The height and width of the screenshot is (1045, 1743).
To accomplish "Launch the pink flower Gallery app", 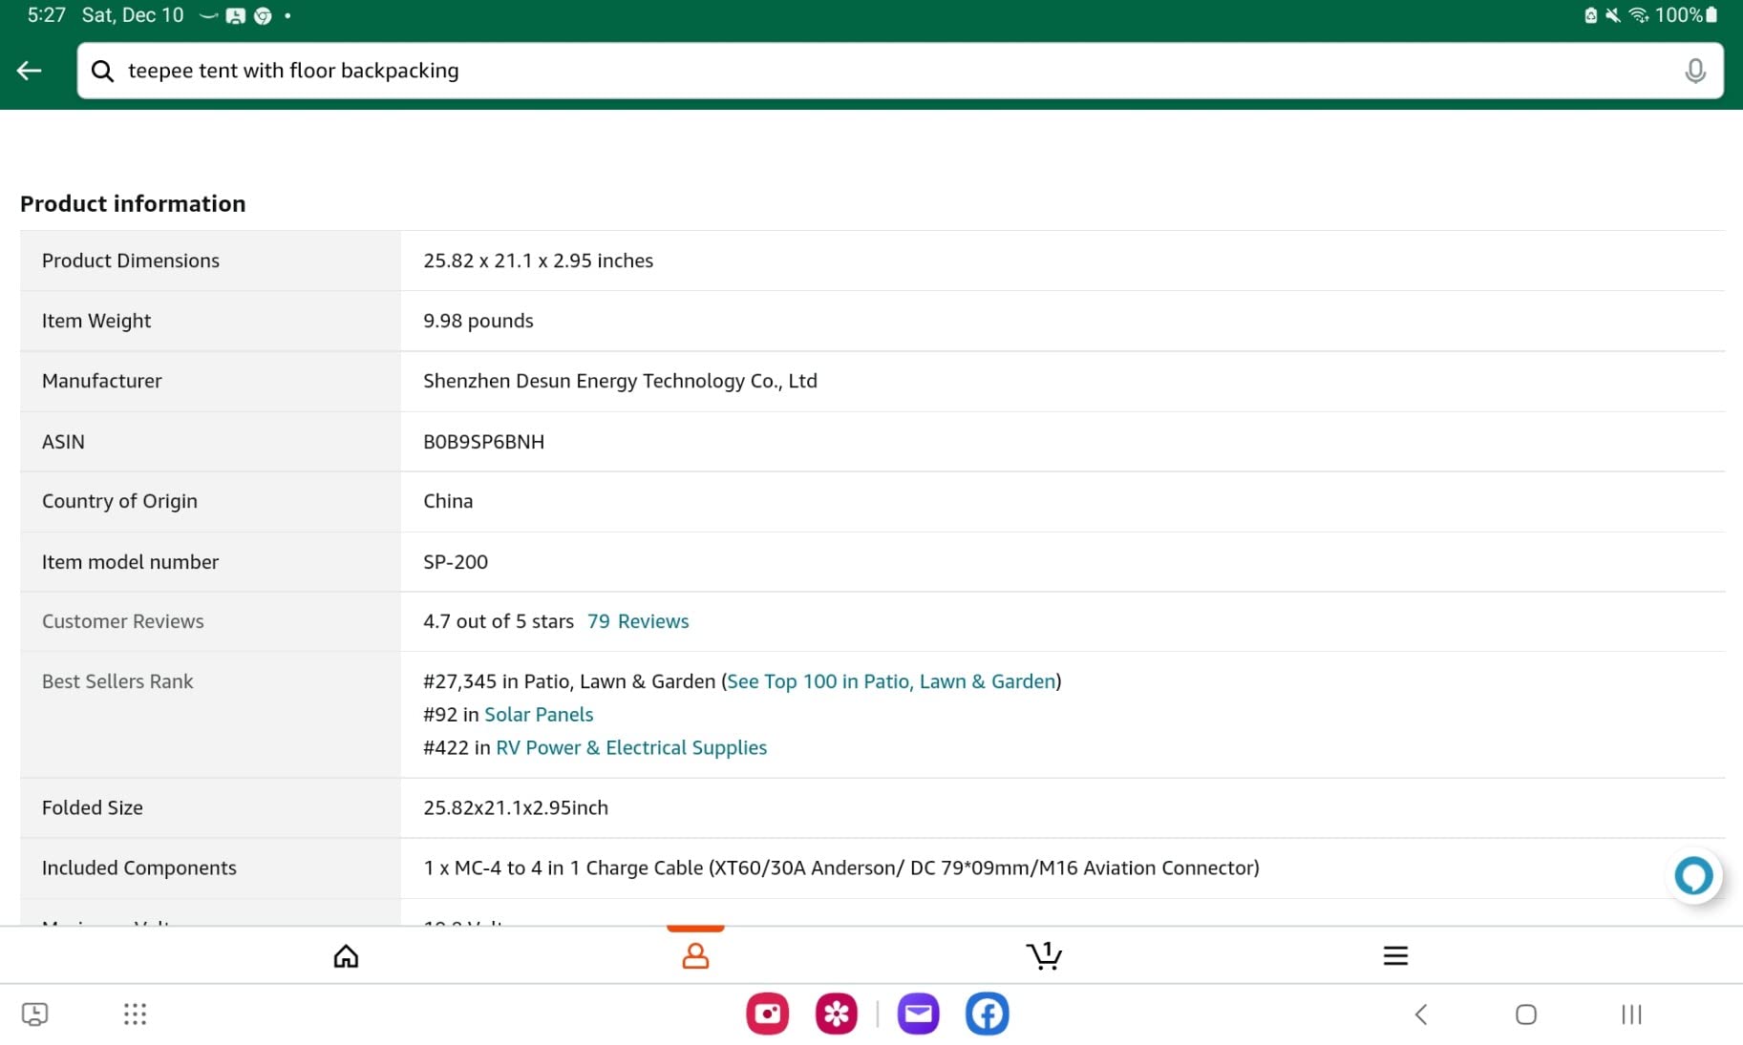I will [837, 1014].
